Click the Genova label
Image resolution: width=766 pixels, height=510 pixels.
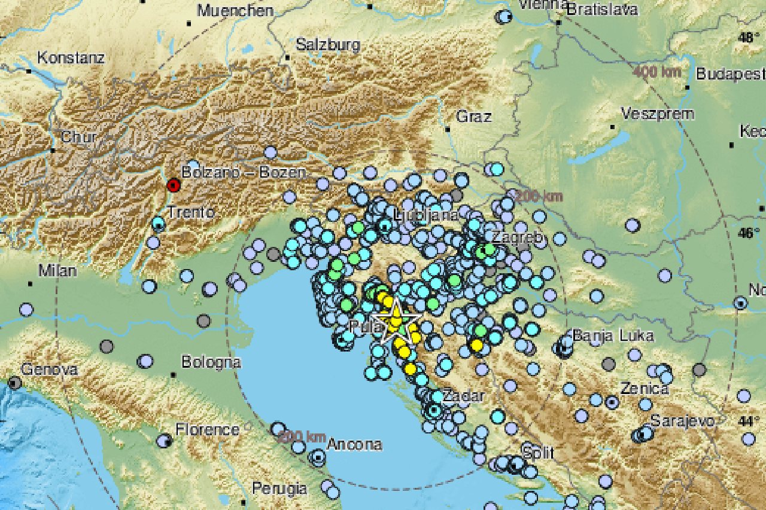pyautogui.click(x=50, y=369)
